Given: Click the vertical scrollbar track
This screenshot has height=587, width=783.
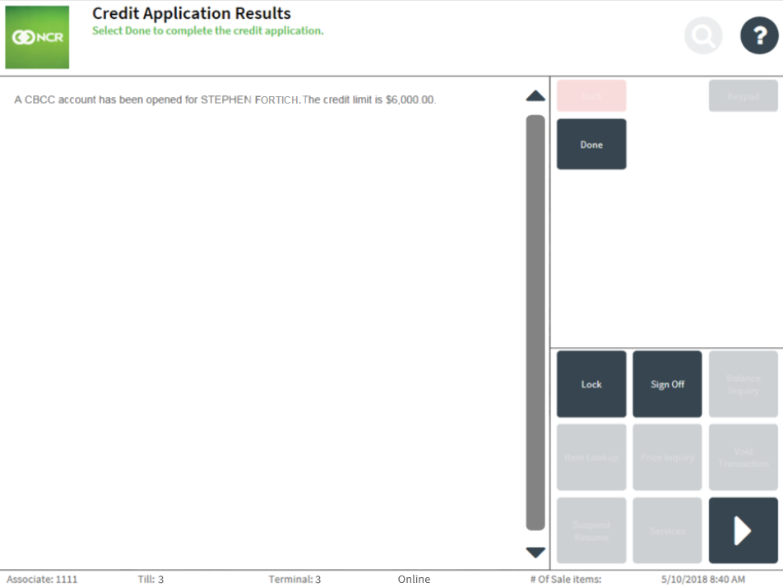Looking at the screenshot, I should pos(535,322).
